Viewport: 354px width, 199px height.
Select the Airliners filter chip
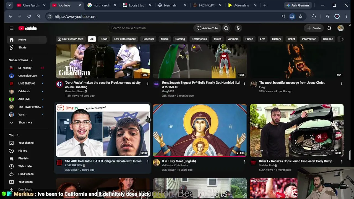(x=233, y=39)
